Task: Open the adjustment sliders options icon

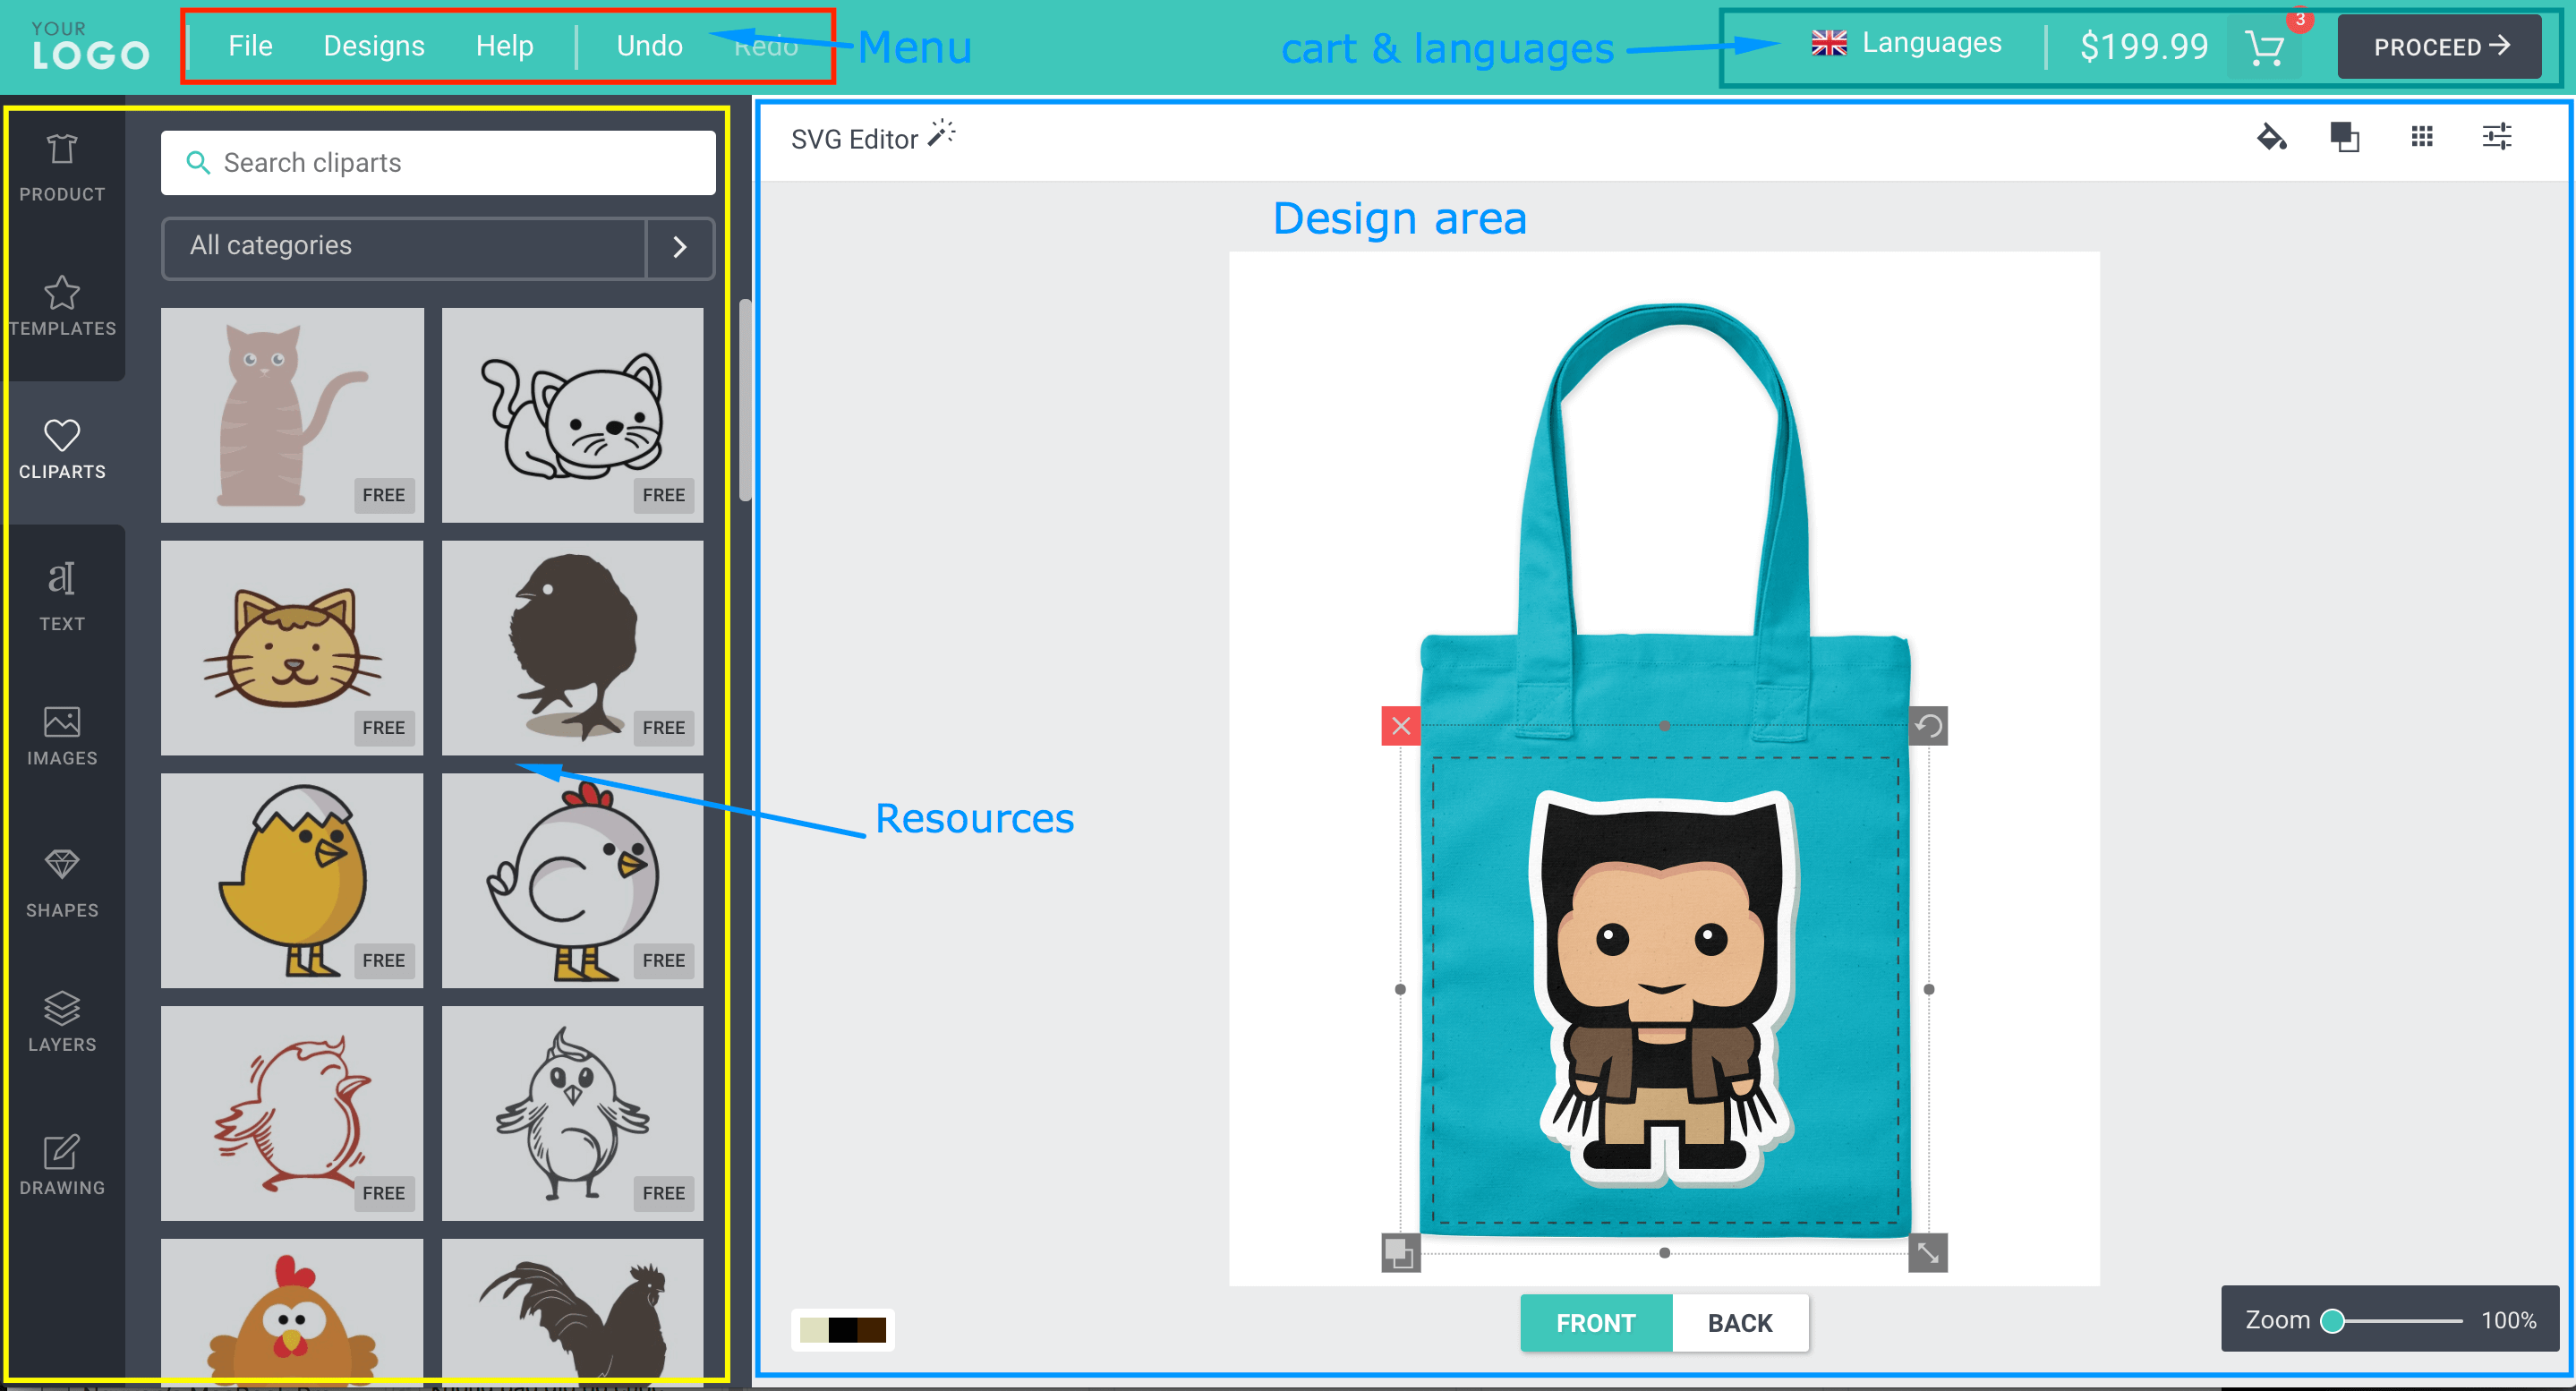Action: (x=2497, y=137)
